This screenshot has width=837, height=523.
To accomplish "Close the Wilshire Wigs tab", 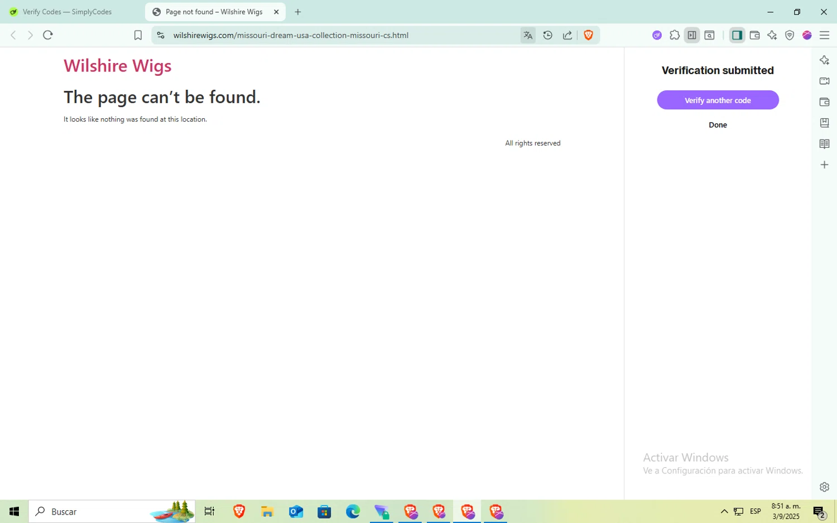I will [276, 12].
